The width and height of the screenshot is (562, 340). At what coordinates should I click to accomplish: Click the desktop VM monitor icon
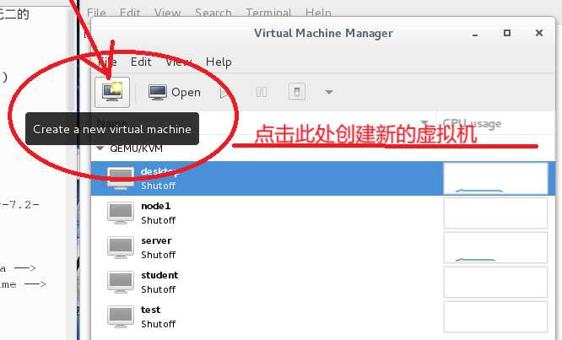(x=121, y=178)
